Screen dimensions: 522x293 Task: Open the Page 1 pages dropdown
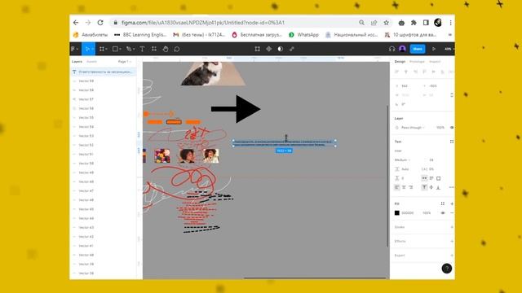point(125,62)
